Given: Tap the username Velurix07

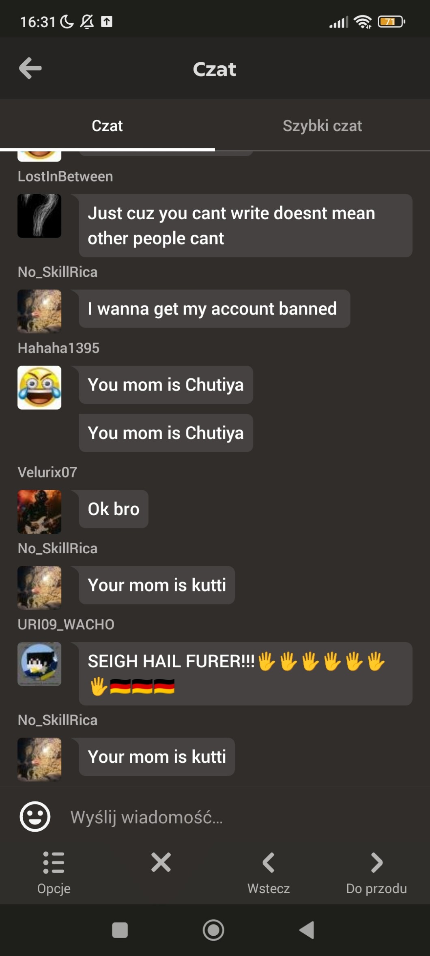Looking at the screenshot, I should click(x=47, y=472).
